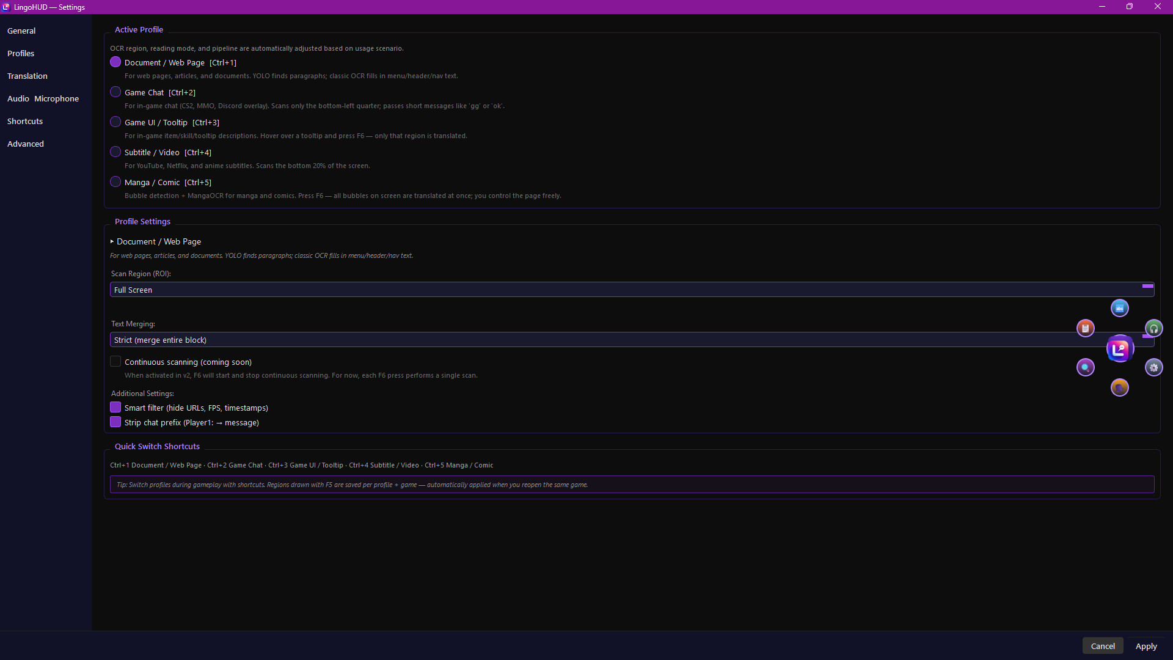
Task: Click Game Chat description about bottom-left quarter
Action: point(315,106)
